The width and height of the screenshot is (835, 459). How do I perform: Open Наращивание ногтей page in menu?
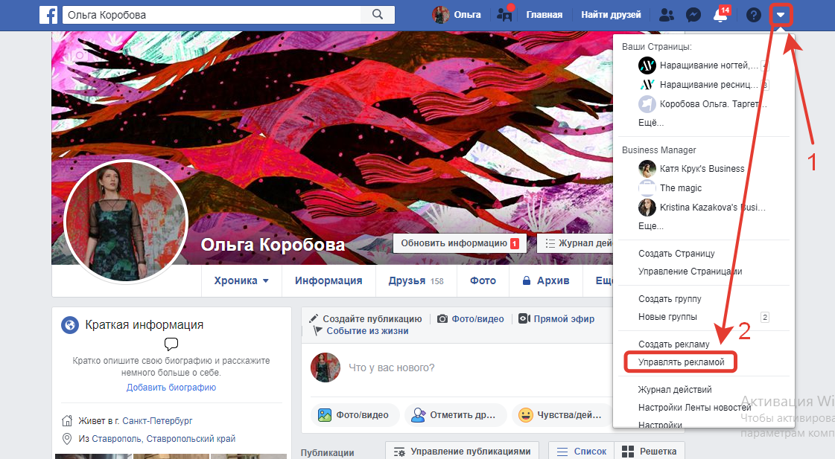point(703,65)
